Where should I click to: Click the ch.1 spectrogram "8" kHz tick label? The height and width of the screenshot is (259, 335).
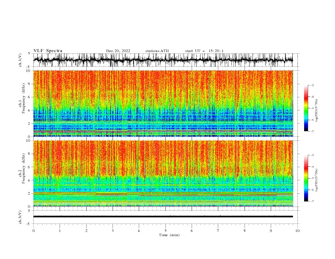30,84
